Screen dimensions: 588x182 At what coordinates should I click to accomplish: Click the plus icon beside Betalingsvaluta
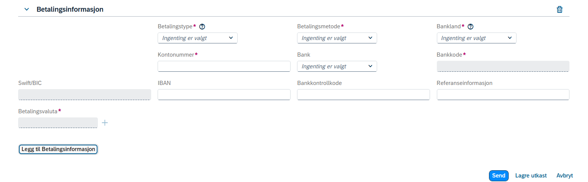click(x=105, y=123)
